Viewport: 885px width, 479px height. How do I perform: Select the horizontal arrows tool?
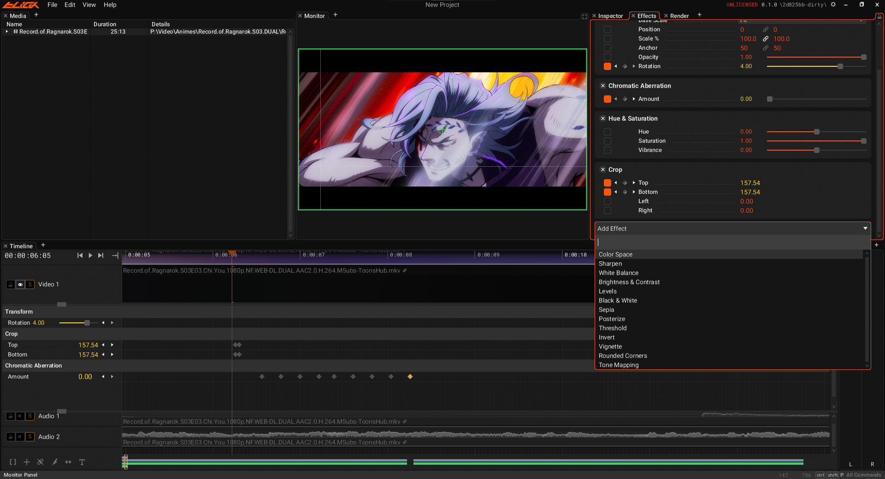pos(68,462)
